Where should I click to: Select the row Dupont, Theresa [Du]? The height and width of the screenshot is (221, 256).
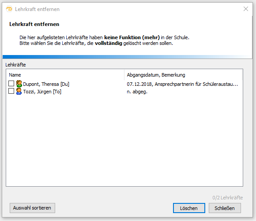tap(124, 84)
